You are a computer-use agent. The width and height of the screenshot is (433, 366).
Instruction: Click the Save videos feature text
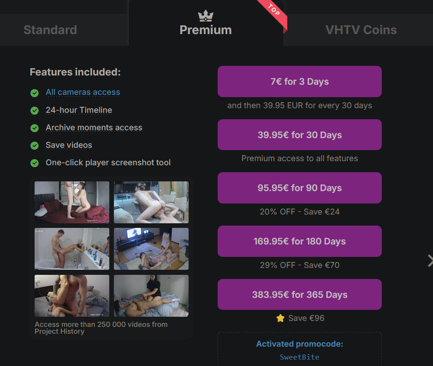[69, 145]
